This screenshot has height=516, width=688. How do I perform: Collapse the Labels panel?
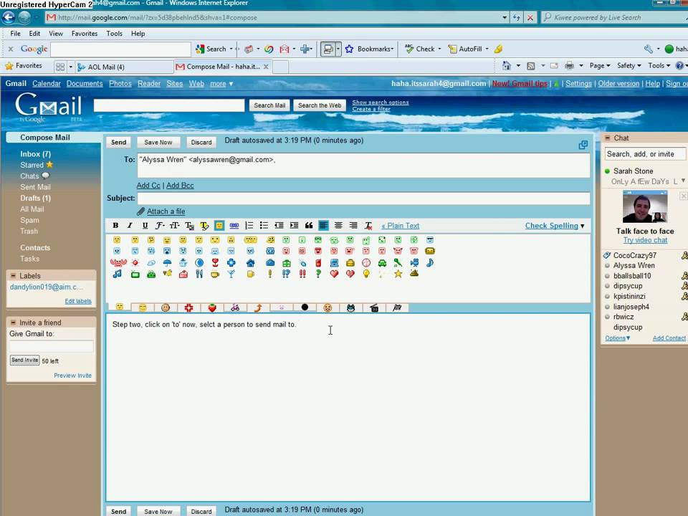click(13, 275)
